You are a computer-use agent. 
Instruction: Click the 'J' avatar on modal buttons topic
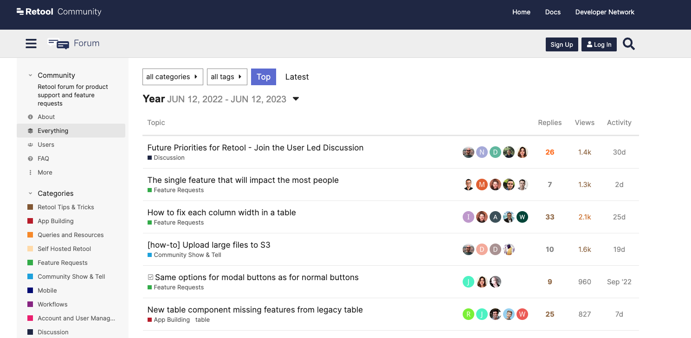(x=468, y=282)
